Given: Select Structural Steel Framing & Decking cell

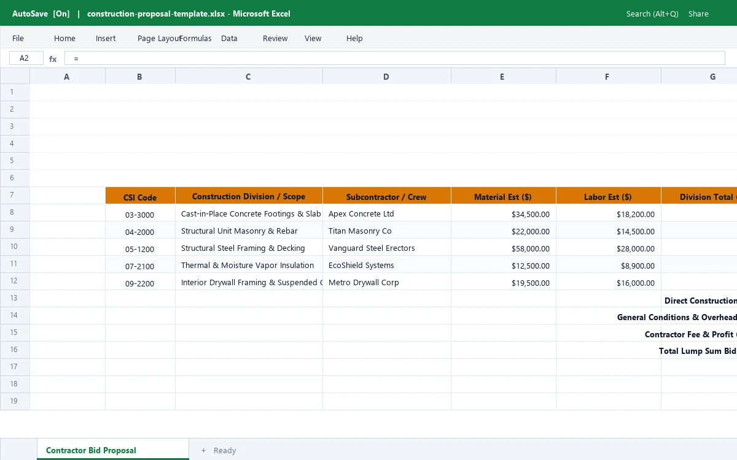Looking at the screenshot, I should 249,247.
